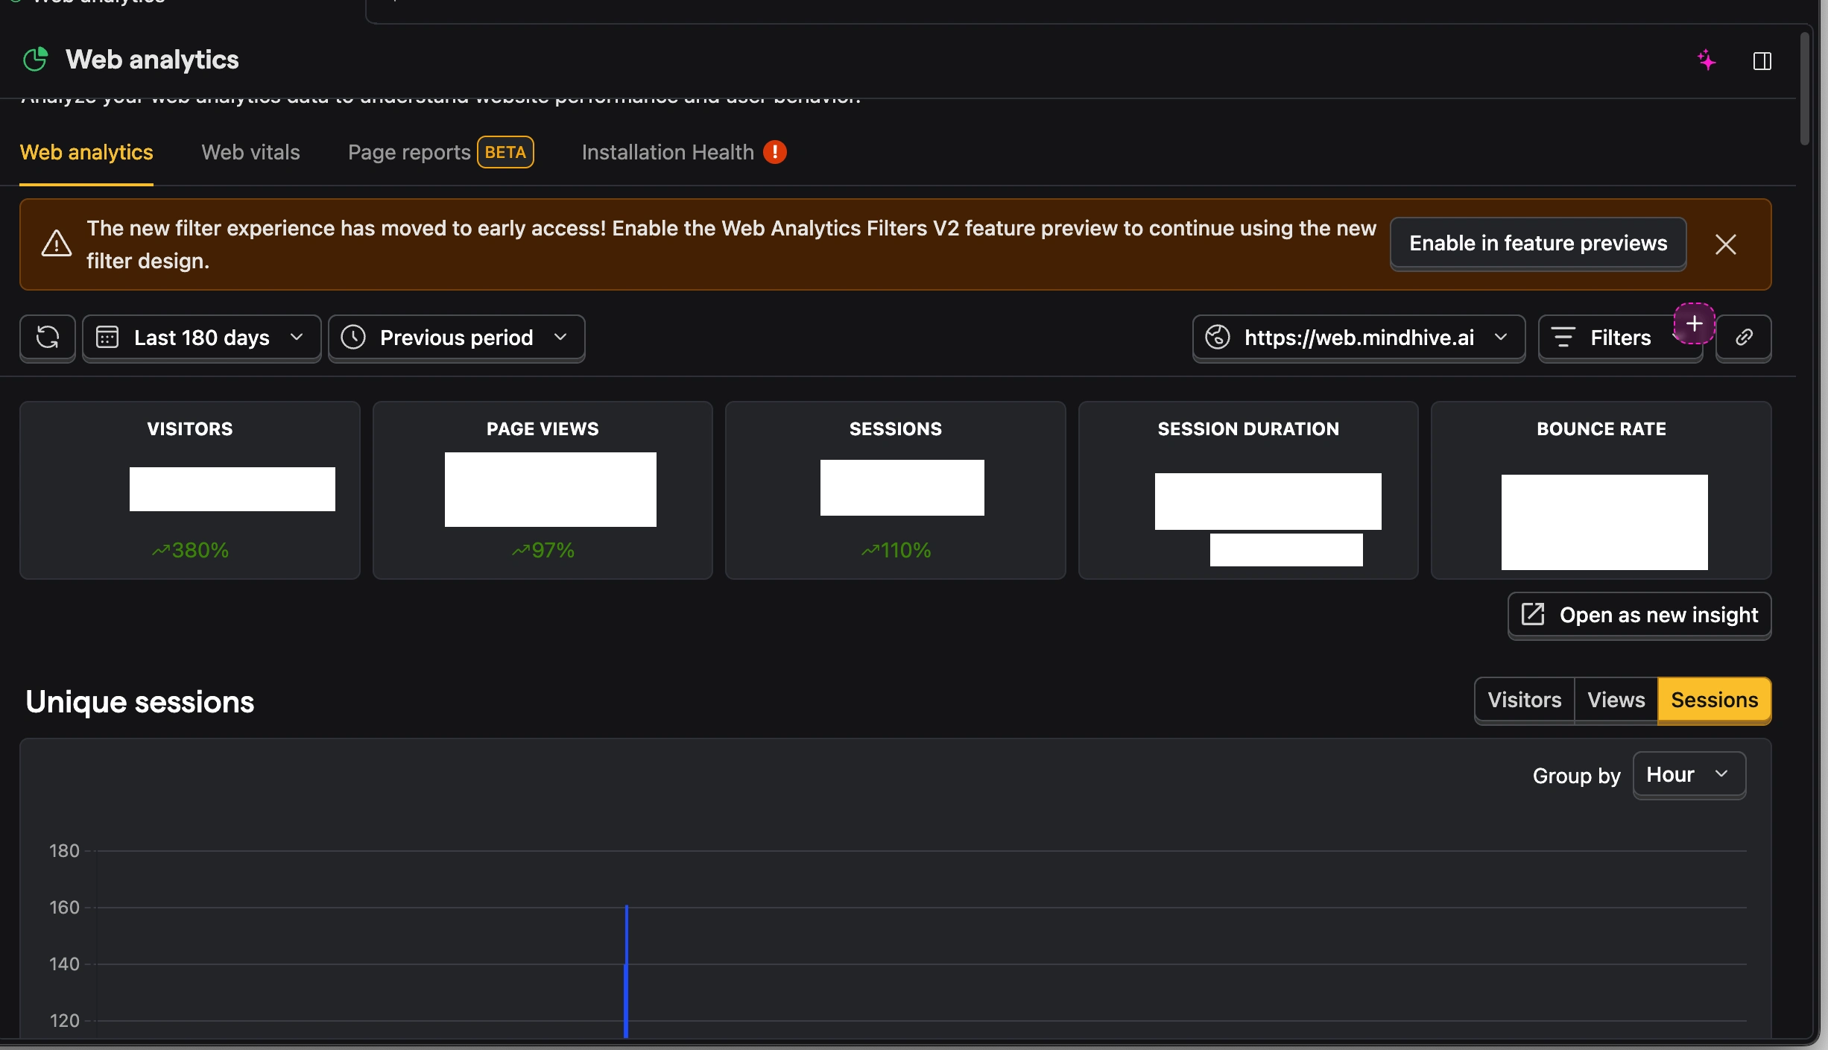Open the https://web.mindhive.ai domain selector
The image size is (1828, 1050).
coord(1359,338)
